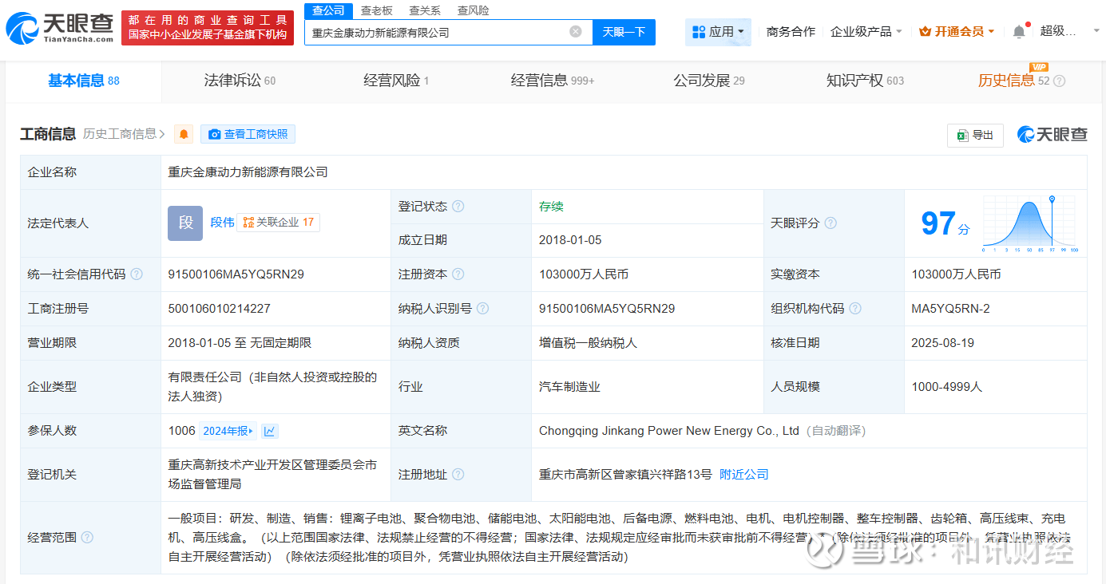
Task: Click the English name Chongqing Jinkang Power New Energy
Action: (x=669, y=431)
